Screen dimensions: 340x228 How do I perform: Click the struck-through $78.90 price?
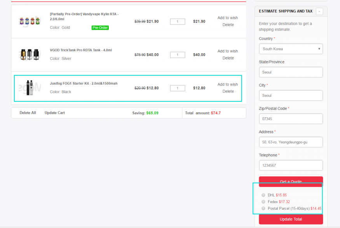coord(140,55)
